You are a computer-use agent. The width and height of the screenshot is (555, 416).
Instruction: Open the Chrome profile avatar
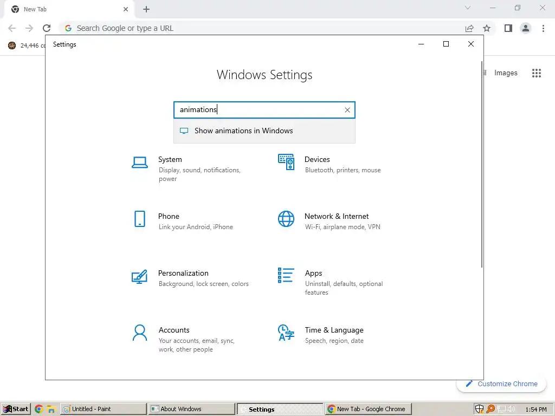526,28
